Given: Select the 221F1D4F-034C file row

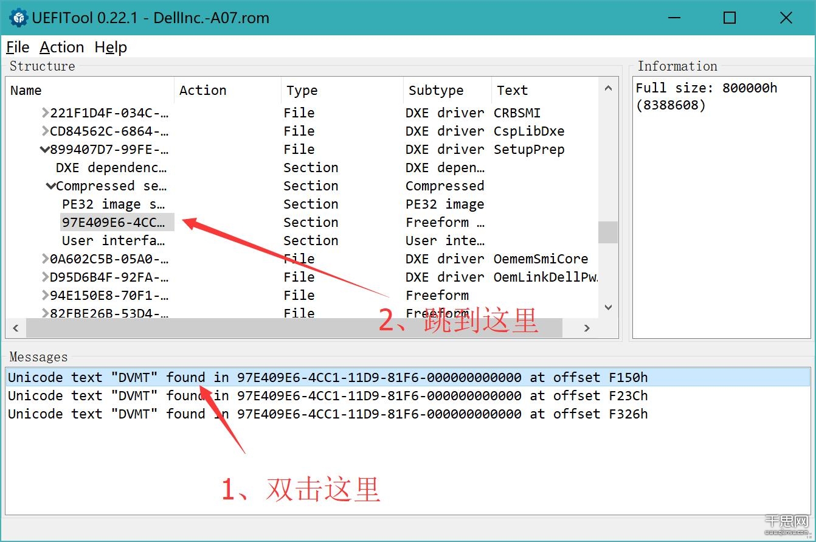Looking at the screenshot, I should pyautogui.click(x=109, y=113).
